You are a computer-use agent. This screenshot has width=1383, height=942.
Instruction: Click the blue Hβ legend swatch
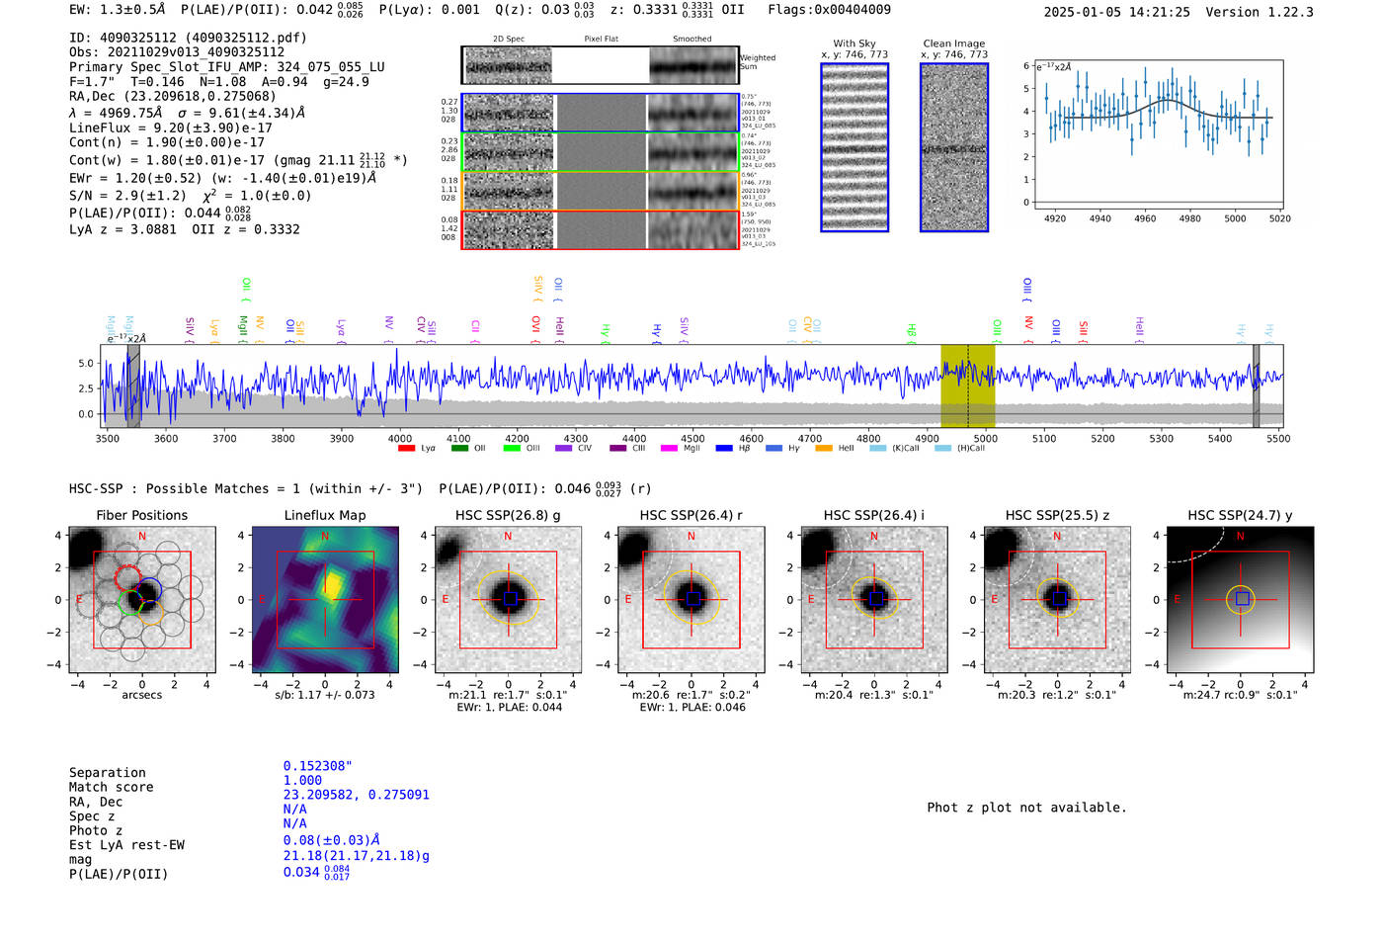(724, 449)
